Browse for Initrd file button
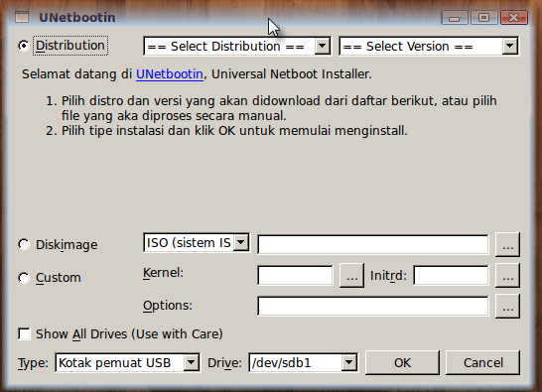Viewport: 542px width, 392px height. [507, 276]
